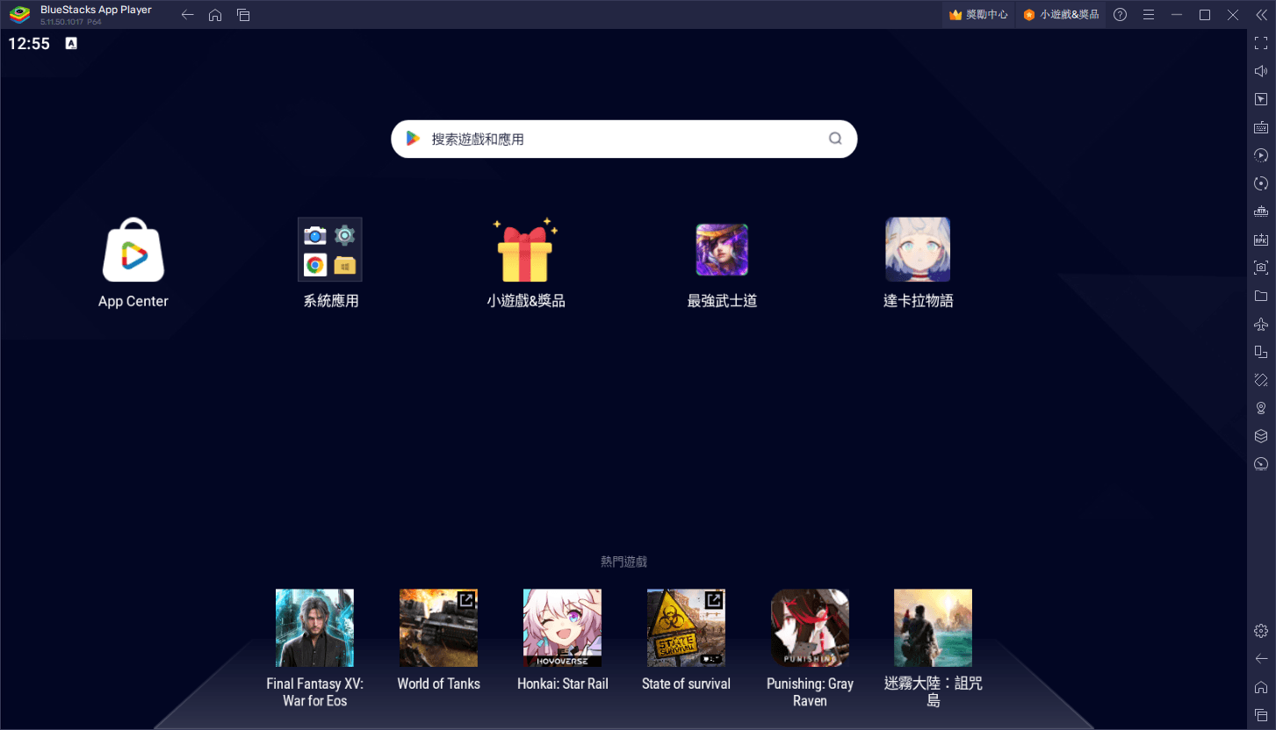Click the sync operations circular icon in the sidebar
This screenshot has height=730, width=1276.
(1261, 183)
